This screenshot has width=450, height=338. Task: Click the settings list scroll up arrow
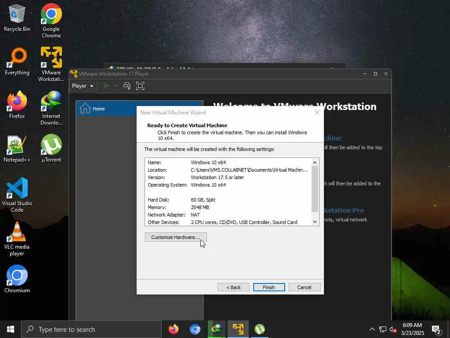[315, 162]
